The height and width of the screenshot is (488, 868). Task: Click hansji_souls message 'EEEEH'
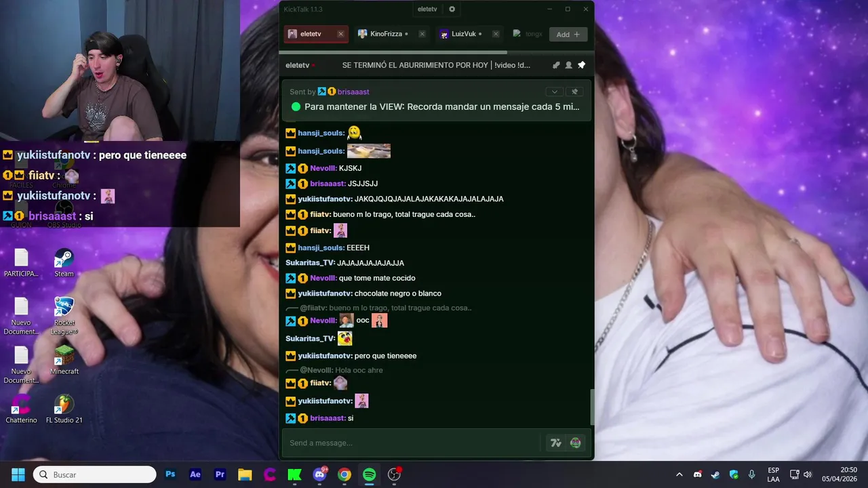[x=358, y=248]
